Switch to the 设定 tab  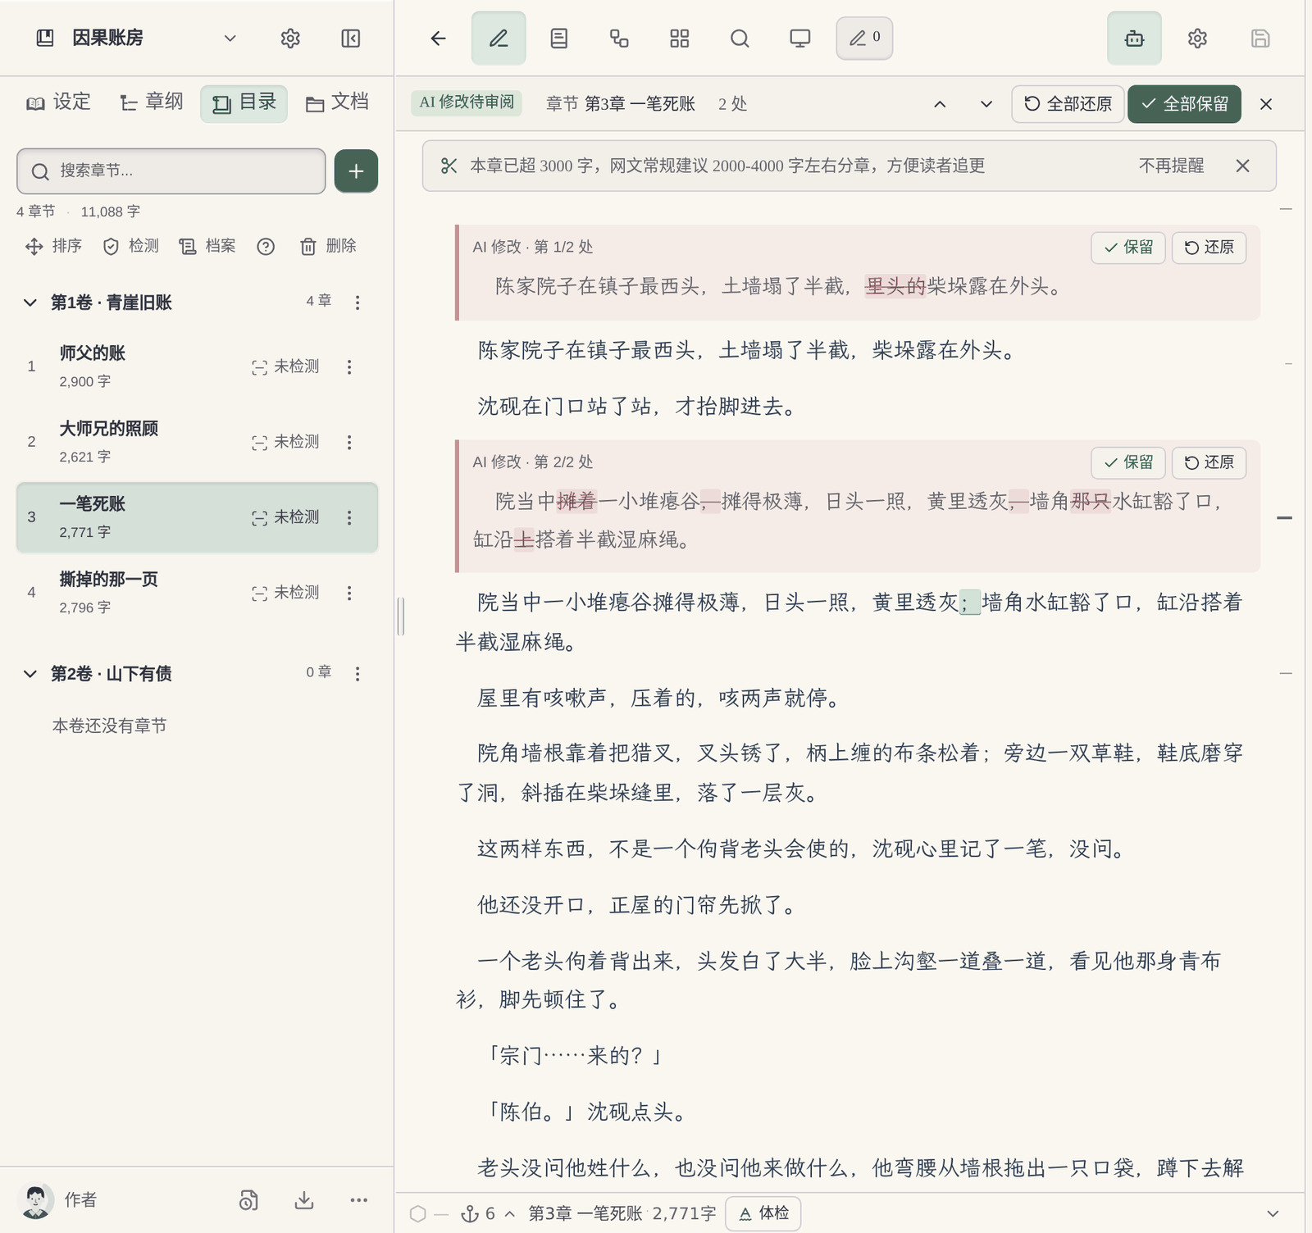tap(58, 102)
